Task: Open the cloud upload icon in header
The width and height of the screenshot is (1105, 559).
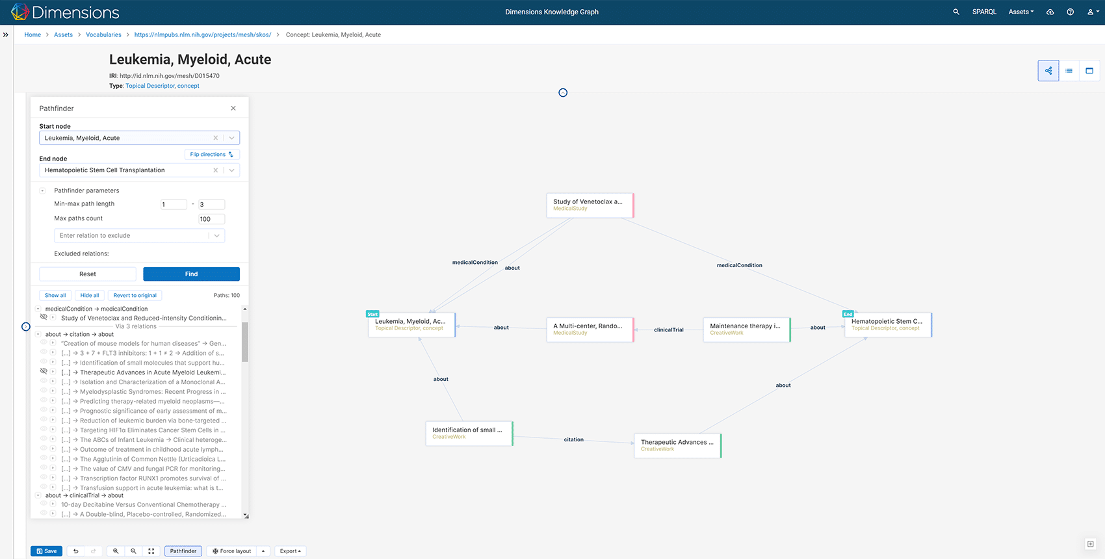Action: pos(1050,12)
